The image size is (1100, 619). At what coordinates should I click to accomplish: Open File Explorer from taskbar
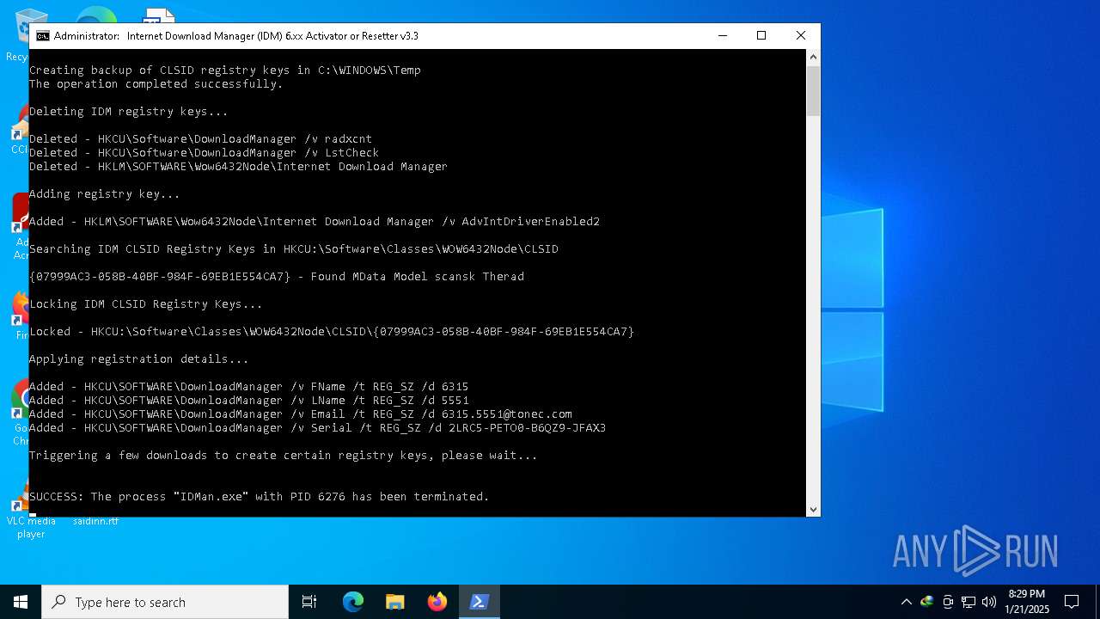tap(394, 602)
